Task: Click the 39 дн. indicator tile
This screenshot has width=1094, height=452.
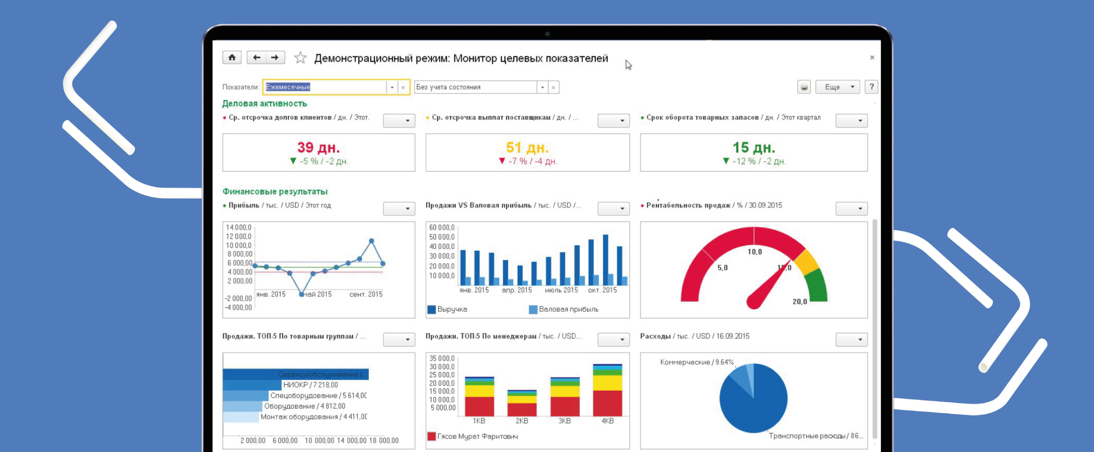Action: pyautogui.click(x=318, y=153)
